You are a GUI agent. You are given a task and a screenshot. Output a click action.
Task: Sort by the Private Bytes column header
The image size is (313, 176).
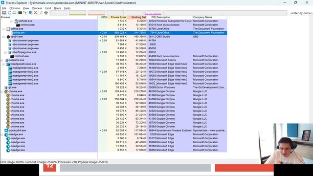click(117, 18)
